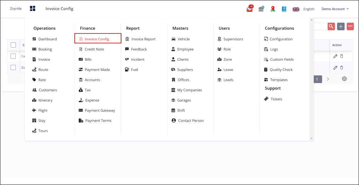The height and width of the screenshot is (185, 359).
Task: Toggle the grid apps menu launcher
Action: coord(33,9)
